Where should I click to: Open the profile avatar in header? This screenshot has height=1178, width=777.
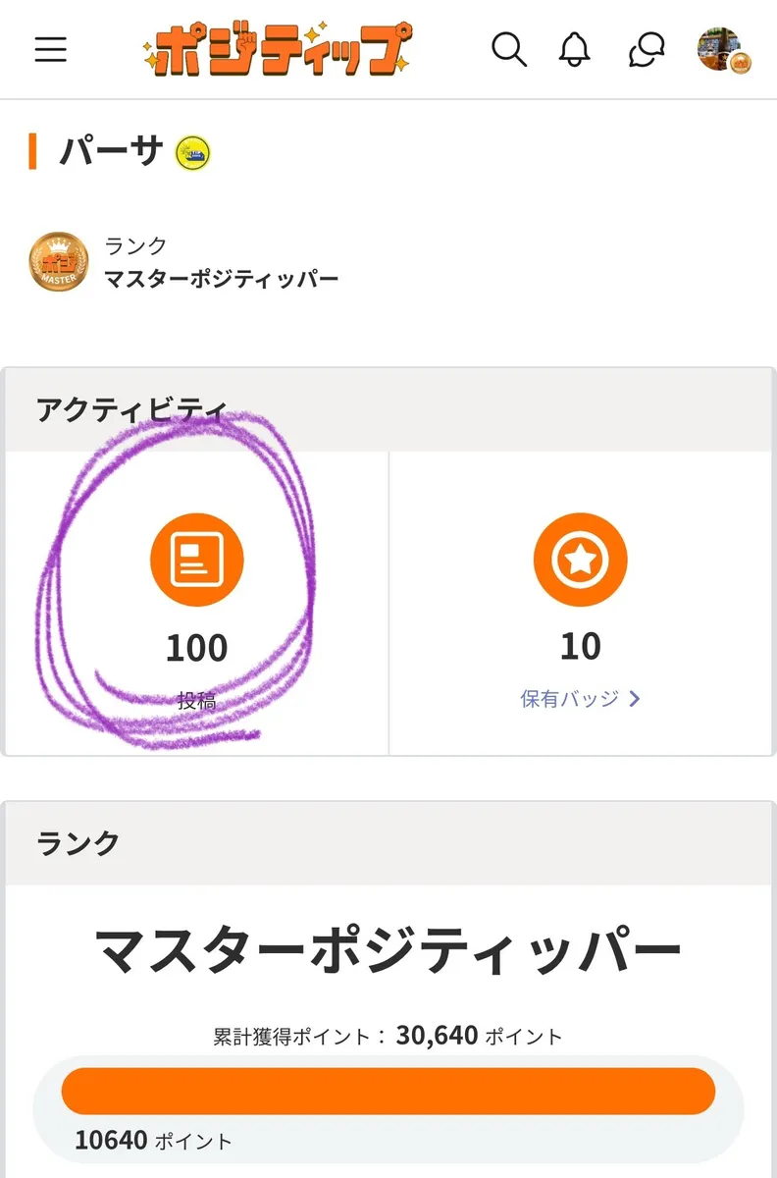click(723, 49)
